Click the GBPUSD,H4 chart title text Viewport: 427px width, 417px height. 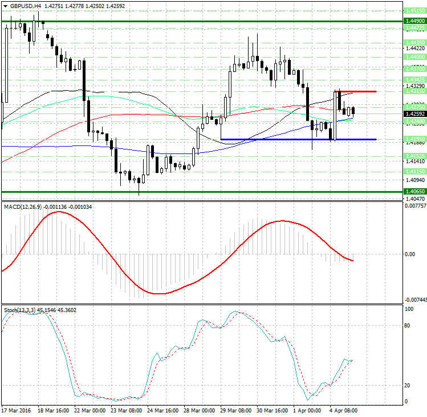click(22, 6)
